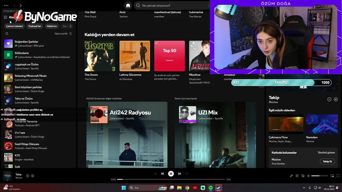The height and width of the screenshot is (192, 342).
Task: Toggle shuffle playback
Action: click(155, 174)
